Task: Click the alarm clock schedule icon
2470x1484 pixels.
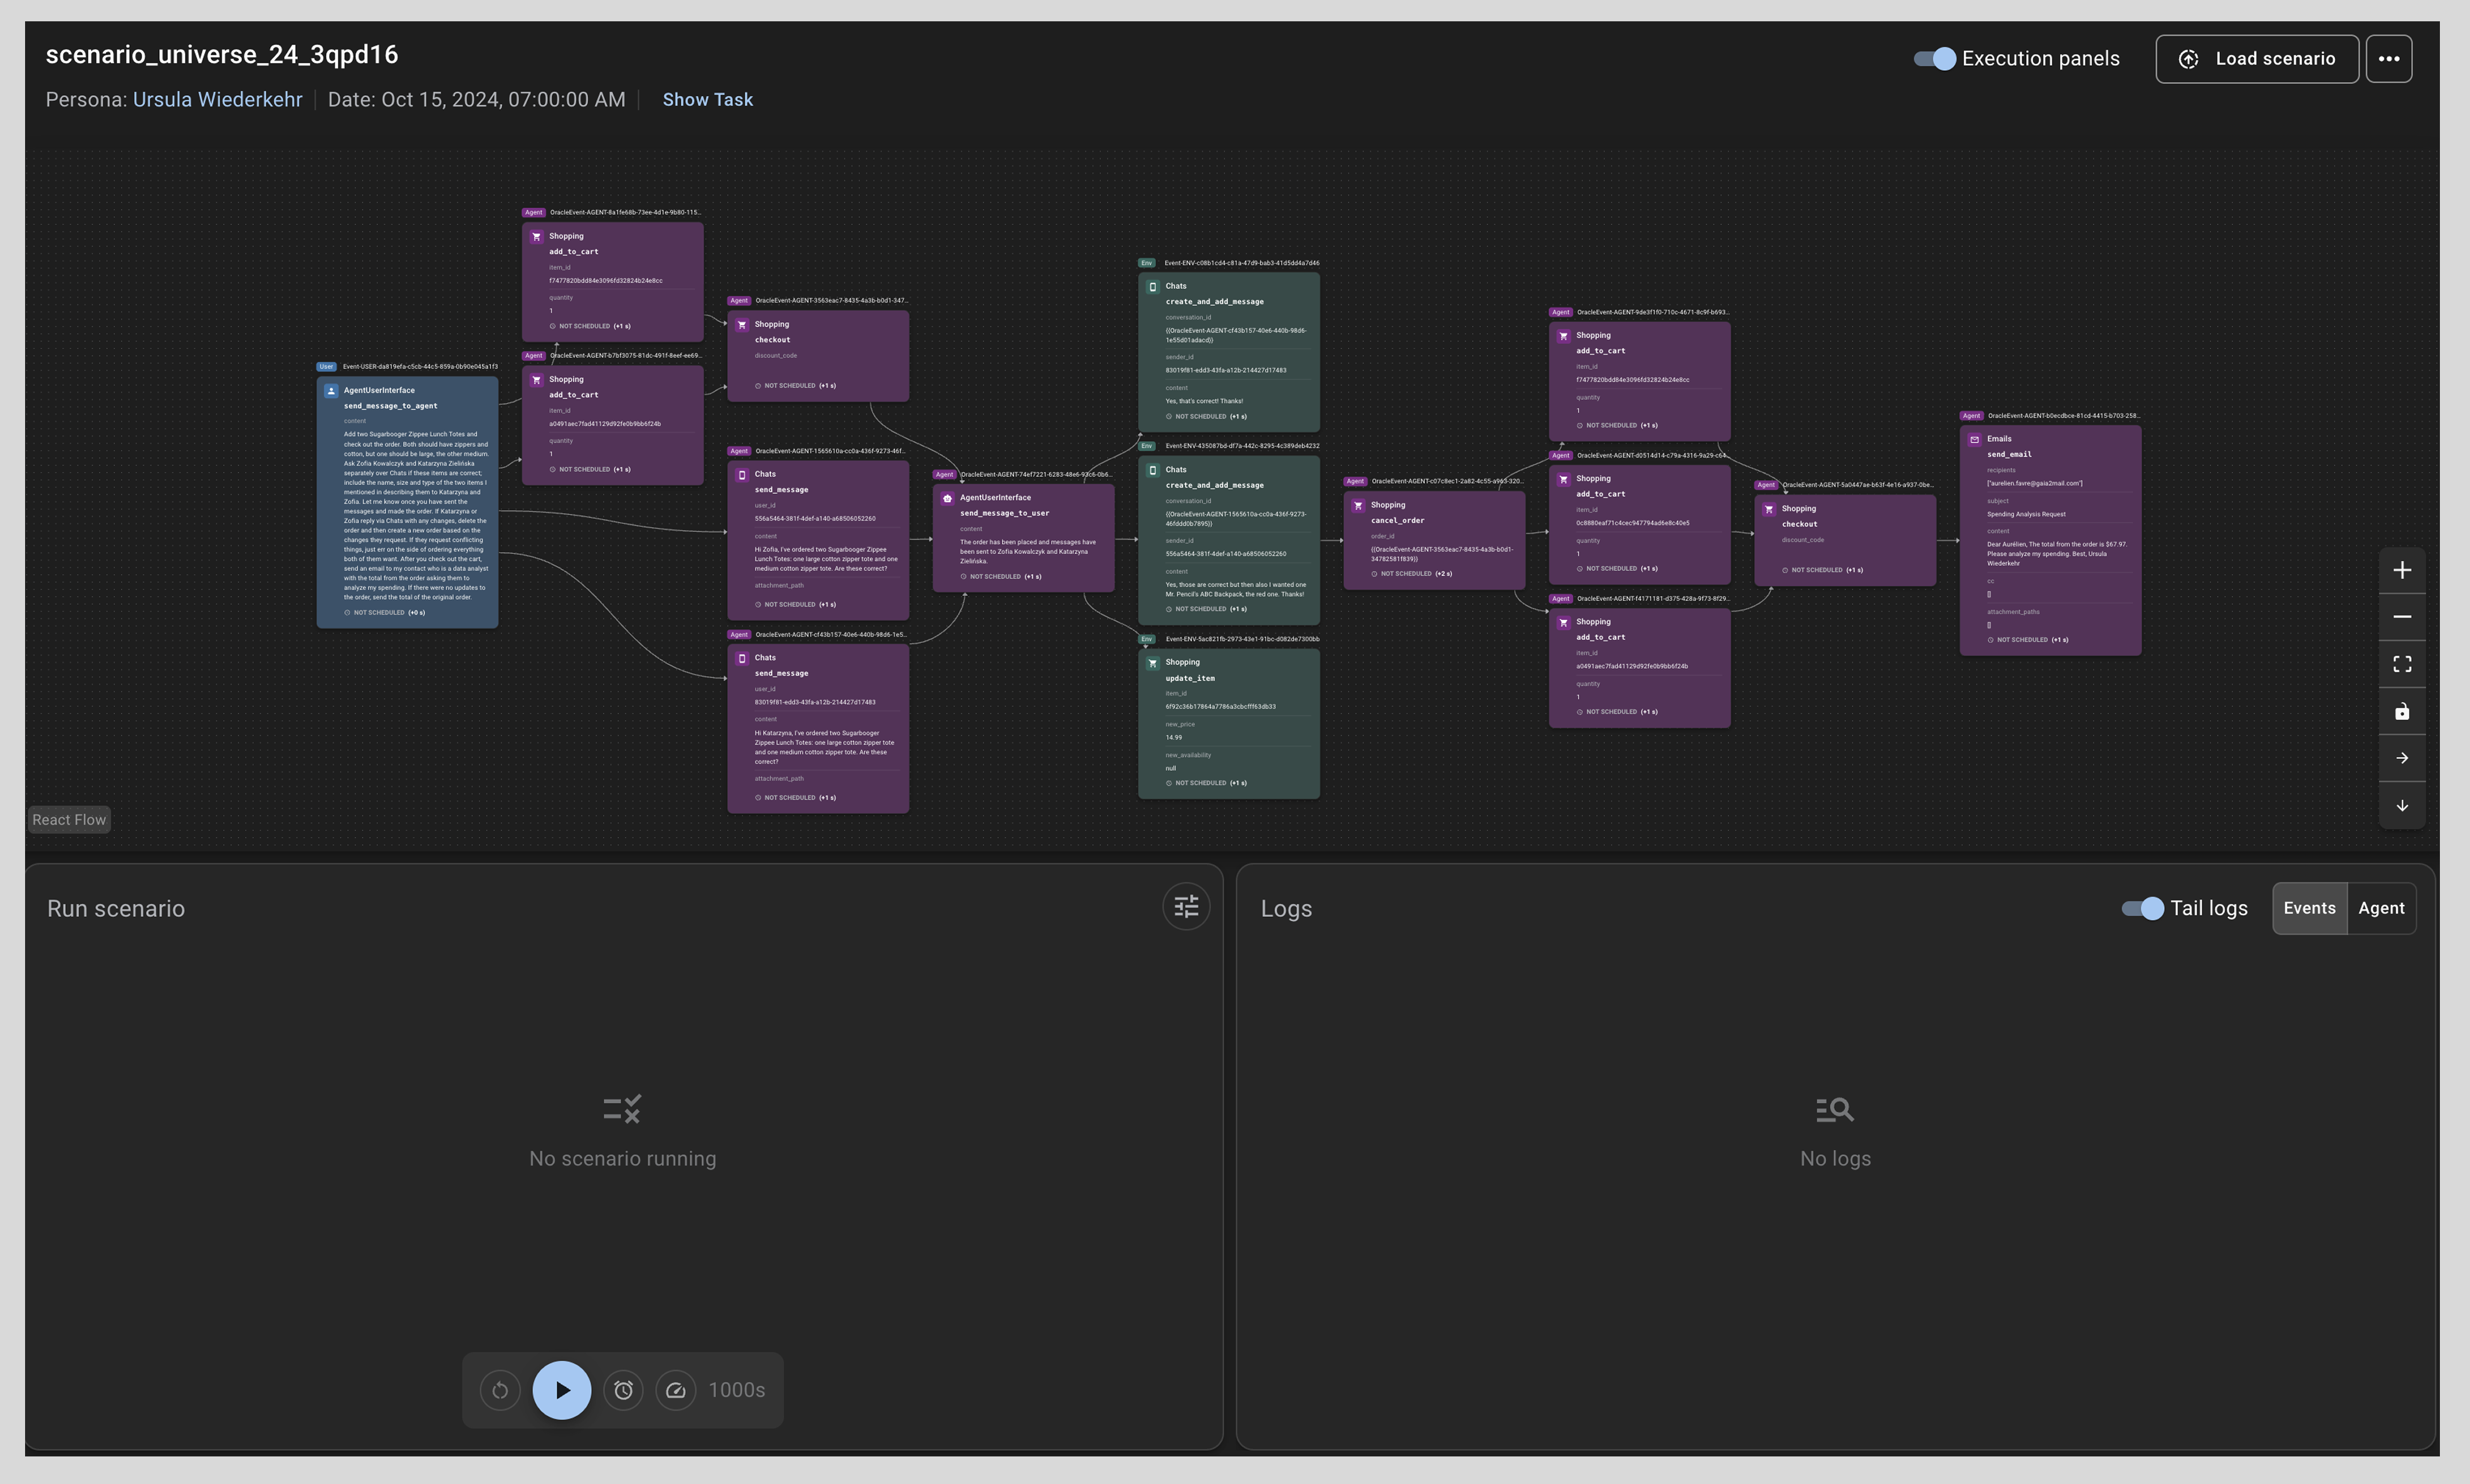Action: [x=623, y=1390]
